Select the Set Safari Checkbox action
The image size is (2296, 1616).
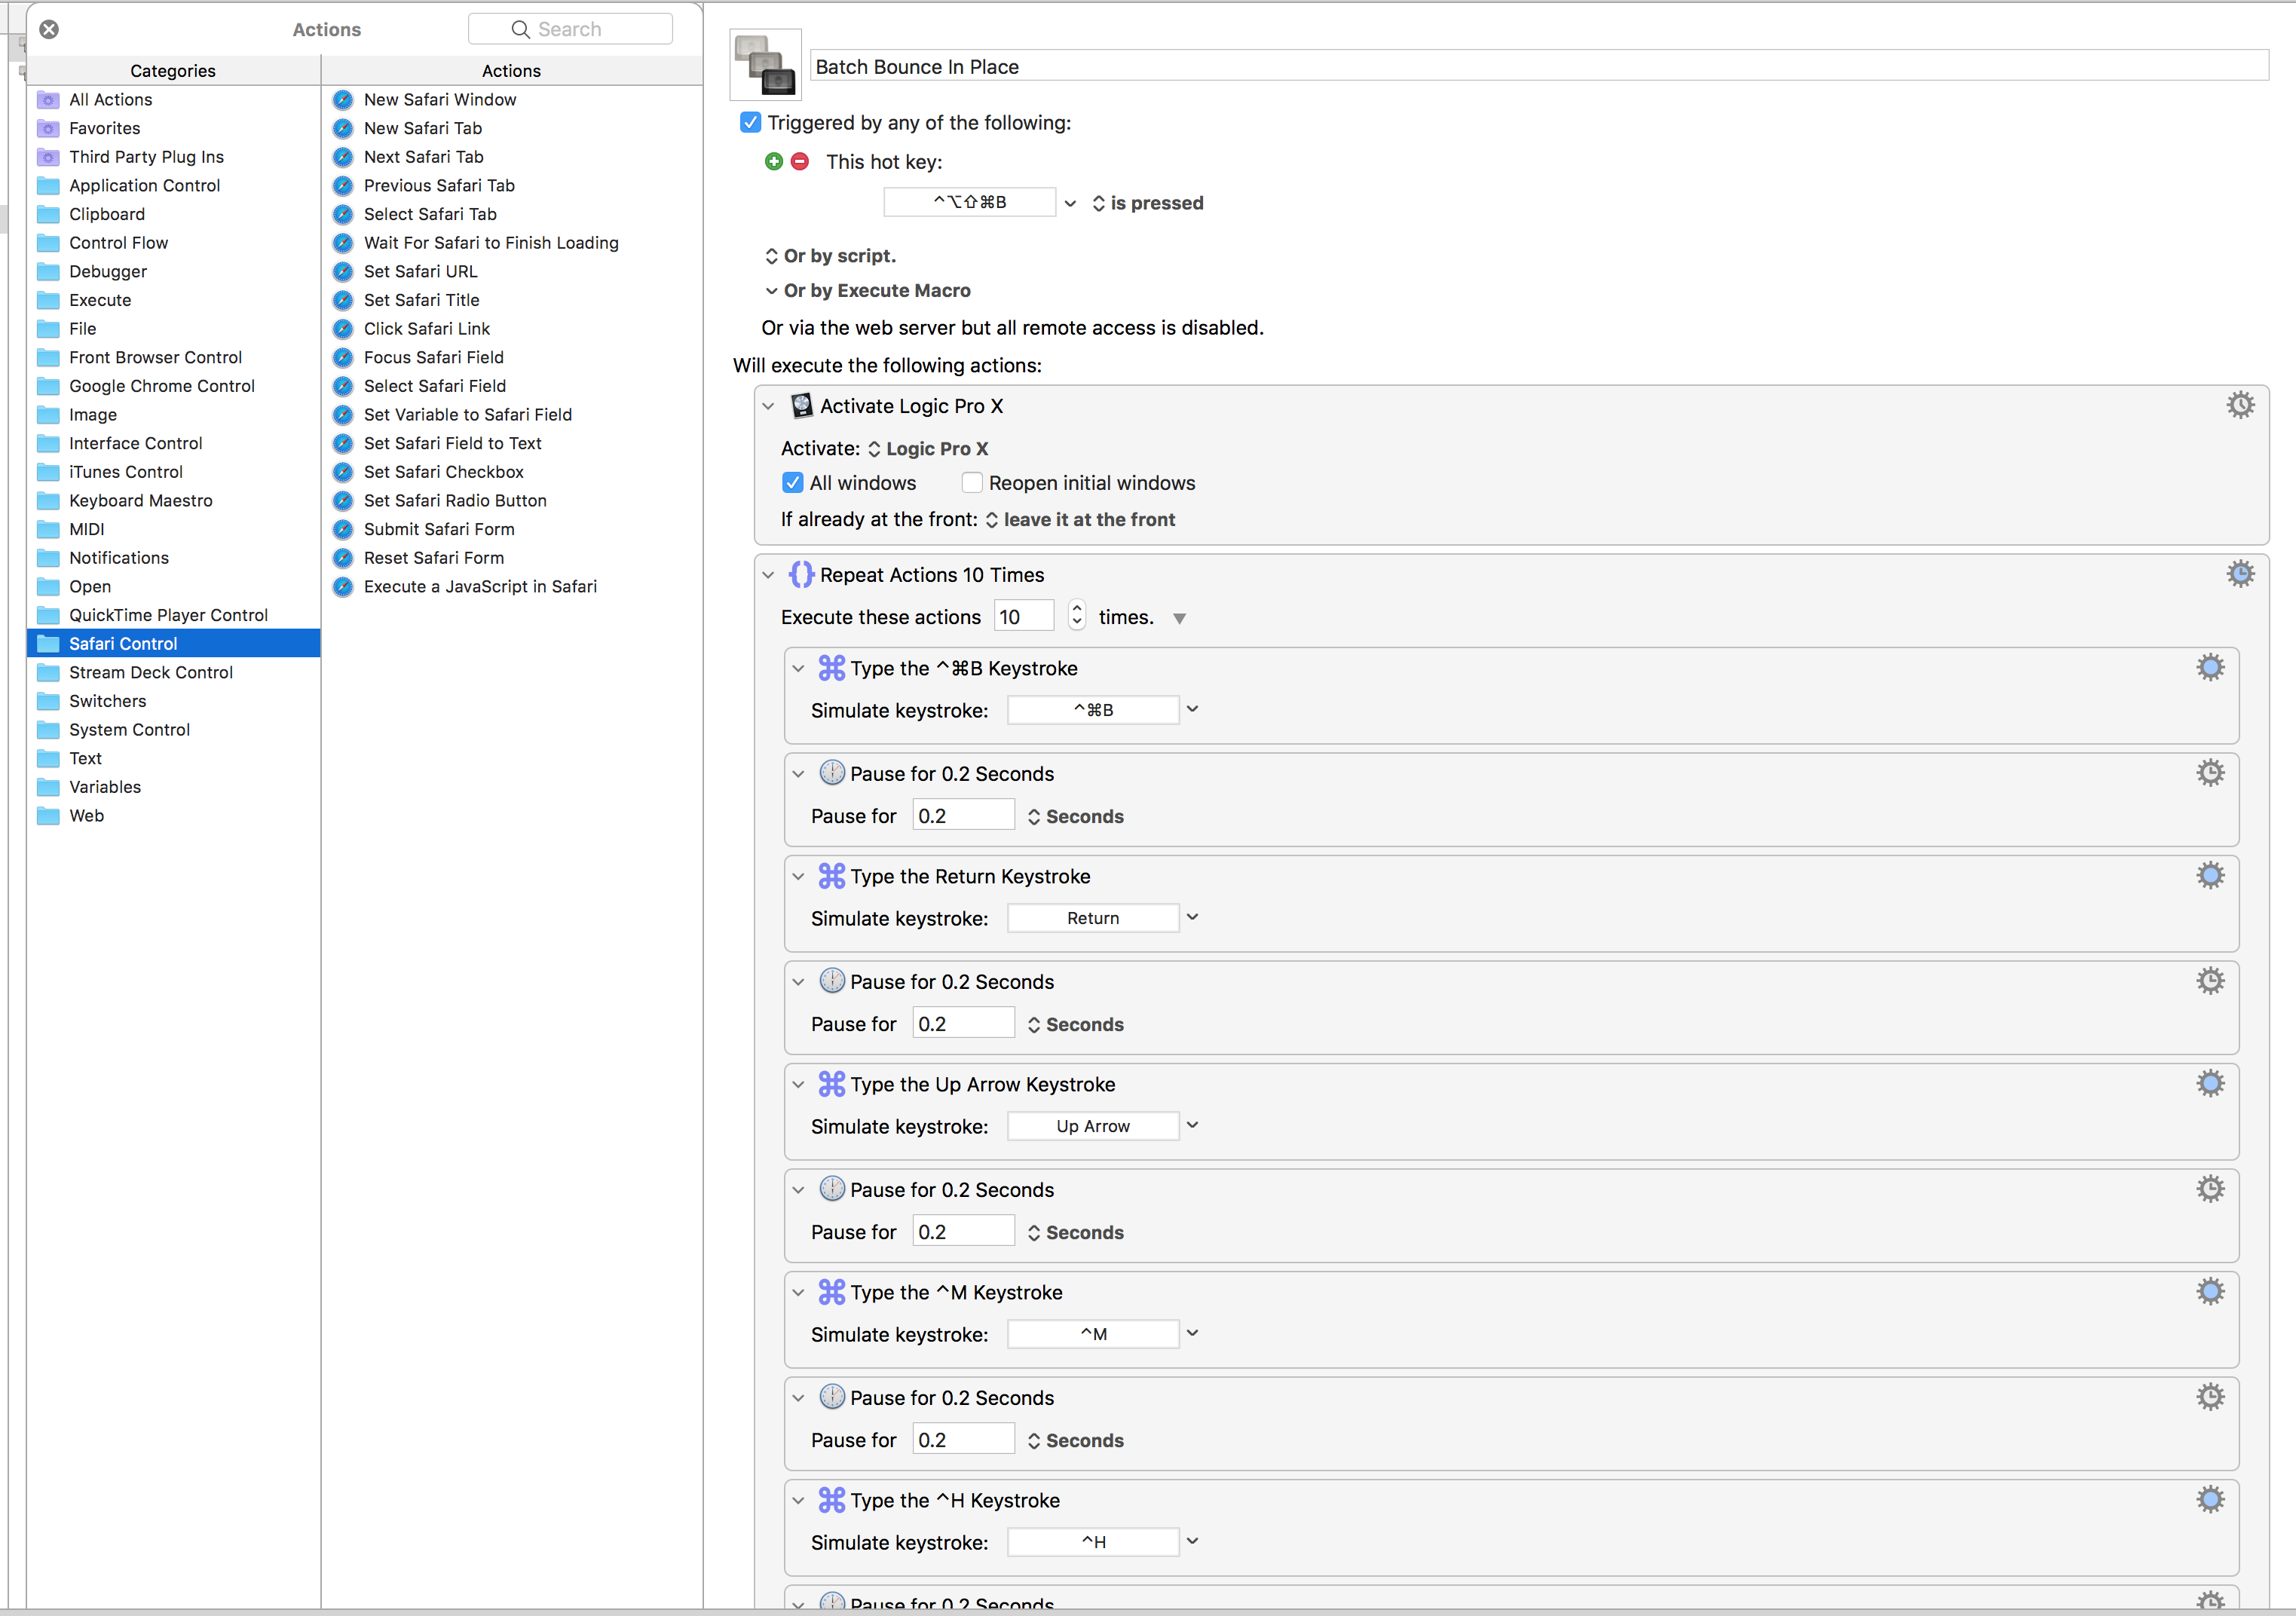512,471
